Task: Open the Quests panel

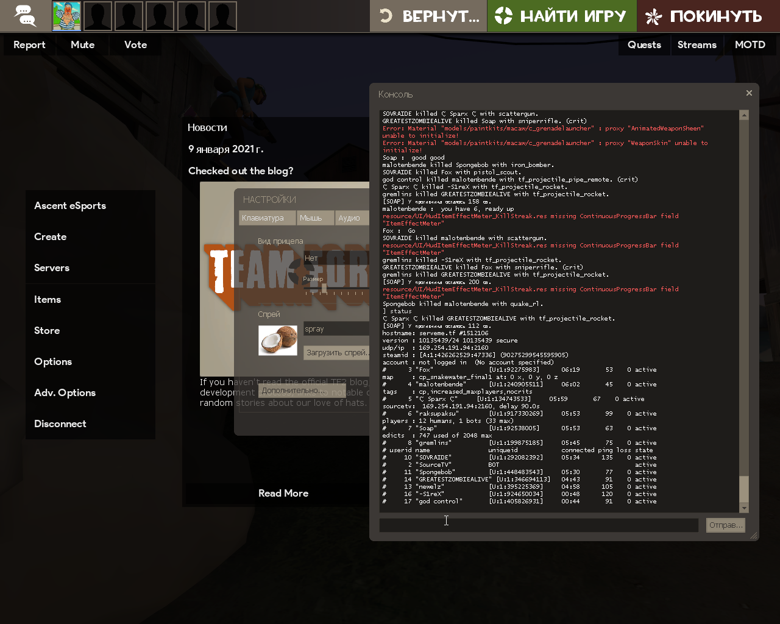Action: (x=644, y=45)
